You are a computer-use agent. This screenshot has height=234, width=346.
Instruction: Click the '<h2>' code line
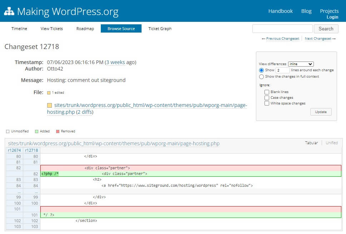tap(191, 179)
